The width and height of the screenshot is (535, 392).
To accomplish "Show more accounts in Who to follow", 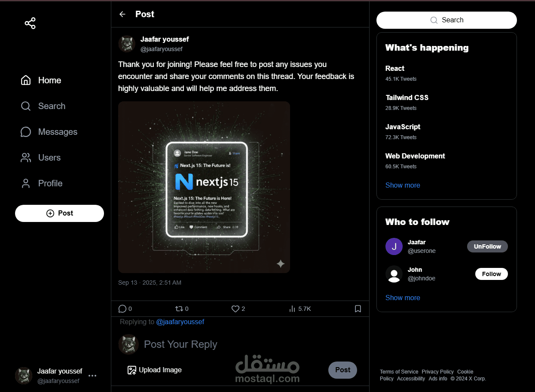I will [403, 298].
